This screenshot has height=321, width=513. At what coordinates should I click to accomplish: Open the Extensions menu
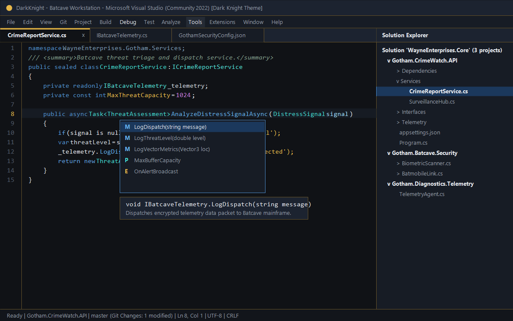222,22
